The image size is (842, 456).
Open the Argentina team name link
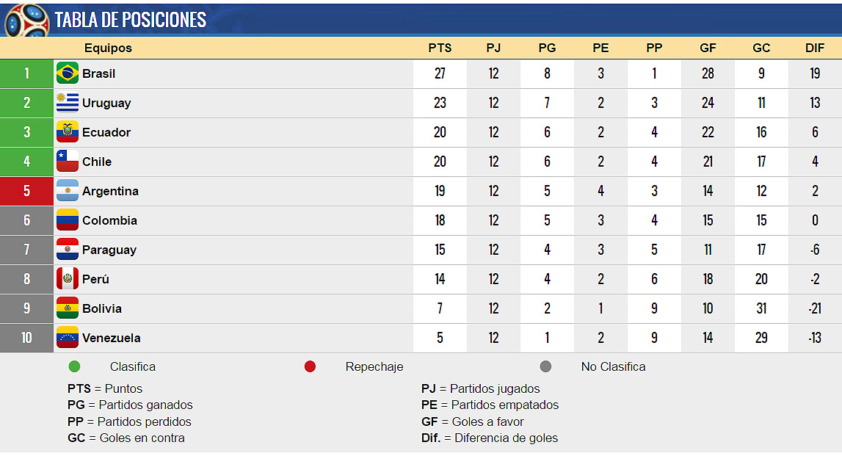coord(110,191)
